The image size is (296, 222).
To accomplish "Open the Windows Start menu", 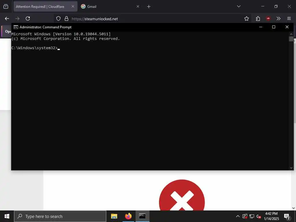I will [x=7, y=216].
